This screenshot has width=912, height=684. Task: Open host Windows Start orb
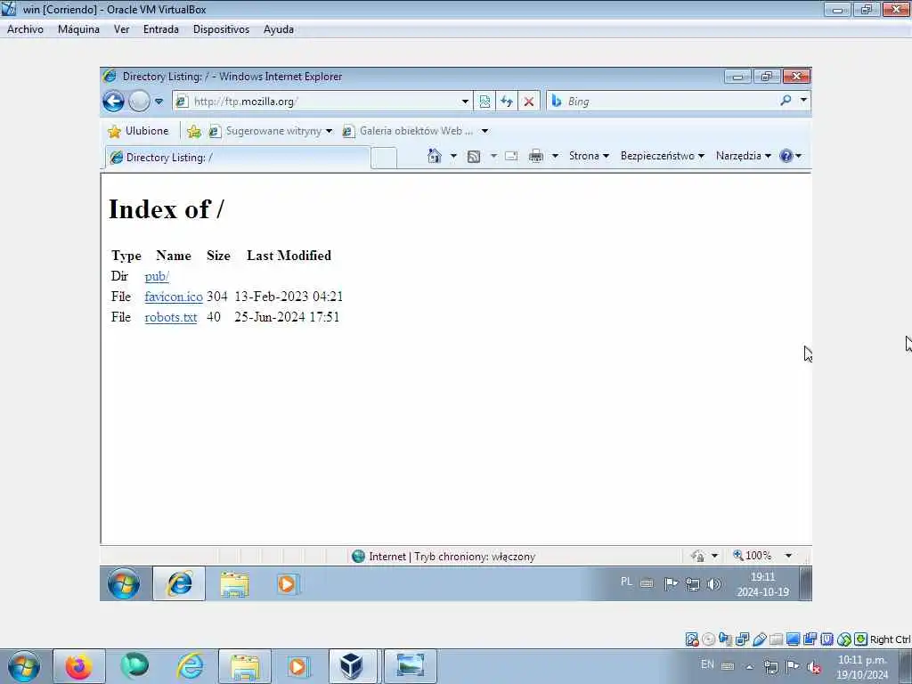(24, 666)
